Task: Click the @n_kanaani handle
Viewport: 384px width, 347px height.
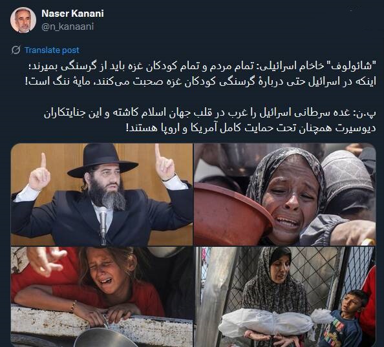Action: click(x=68, y=26)
